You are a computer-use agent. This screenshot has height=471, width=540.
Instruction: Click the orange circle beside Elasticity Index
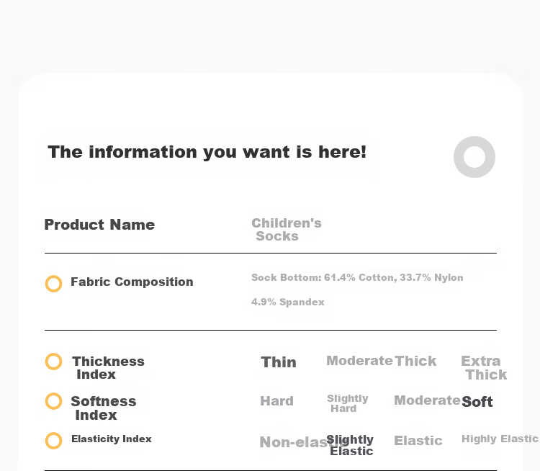pos(54,441)
